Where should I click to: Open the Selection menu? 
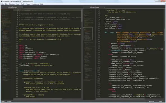click(x=12, y=4)
